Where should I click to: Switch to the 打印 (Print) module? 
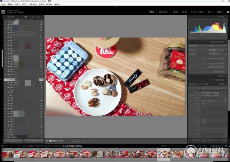(210, 12)
